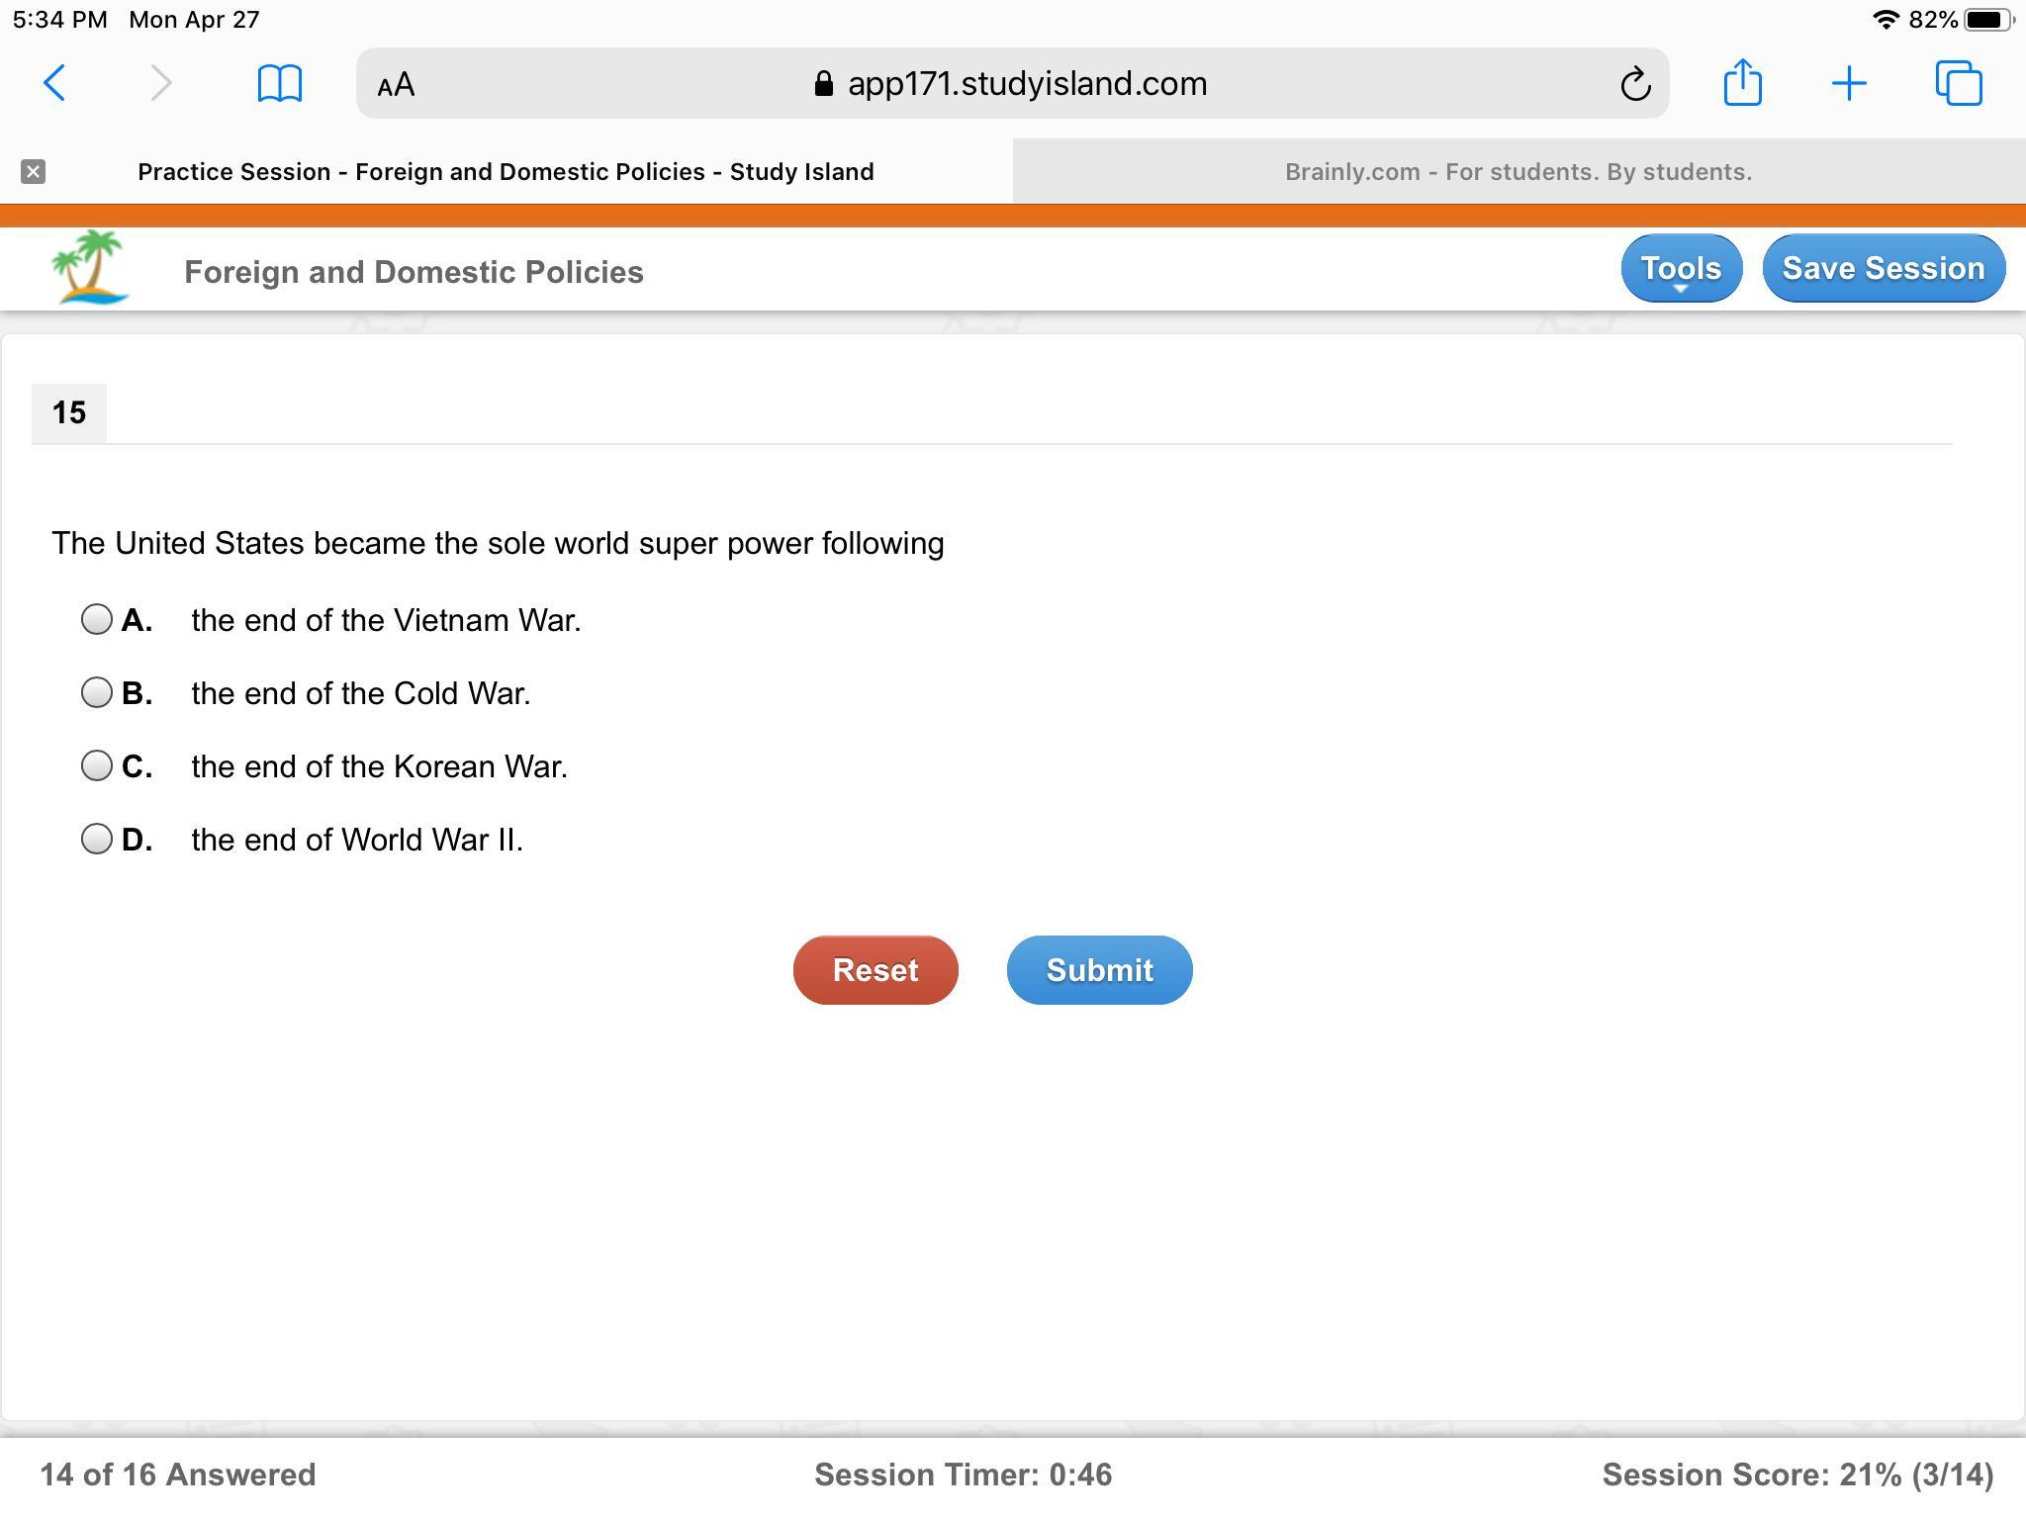Open the share sheet icon
The image size is (2026, 1519).
click(1742, 82)
